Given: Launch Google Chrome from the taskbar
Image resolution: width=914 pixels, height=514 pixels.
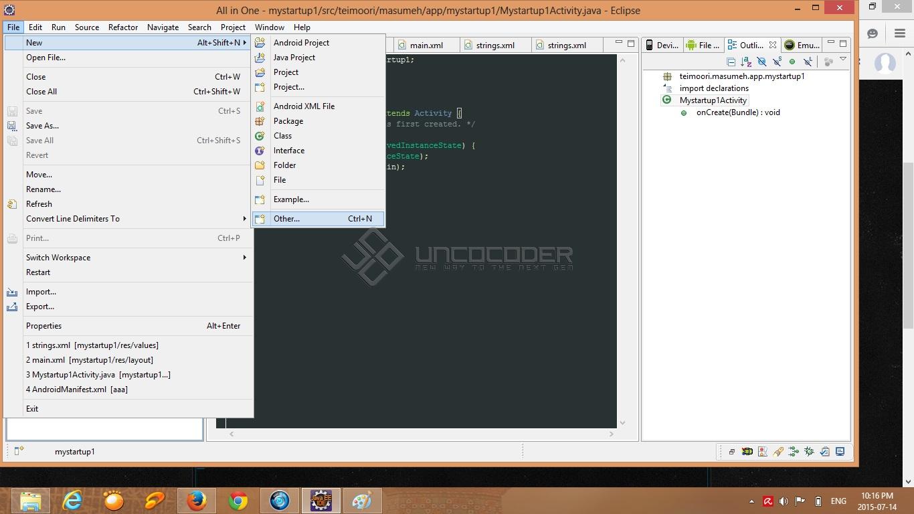Looking at the screenshot, I should (238, 501).
